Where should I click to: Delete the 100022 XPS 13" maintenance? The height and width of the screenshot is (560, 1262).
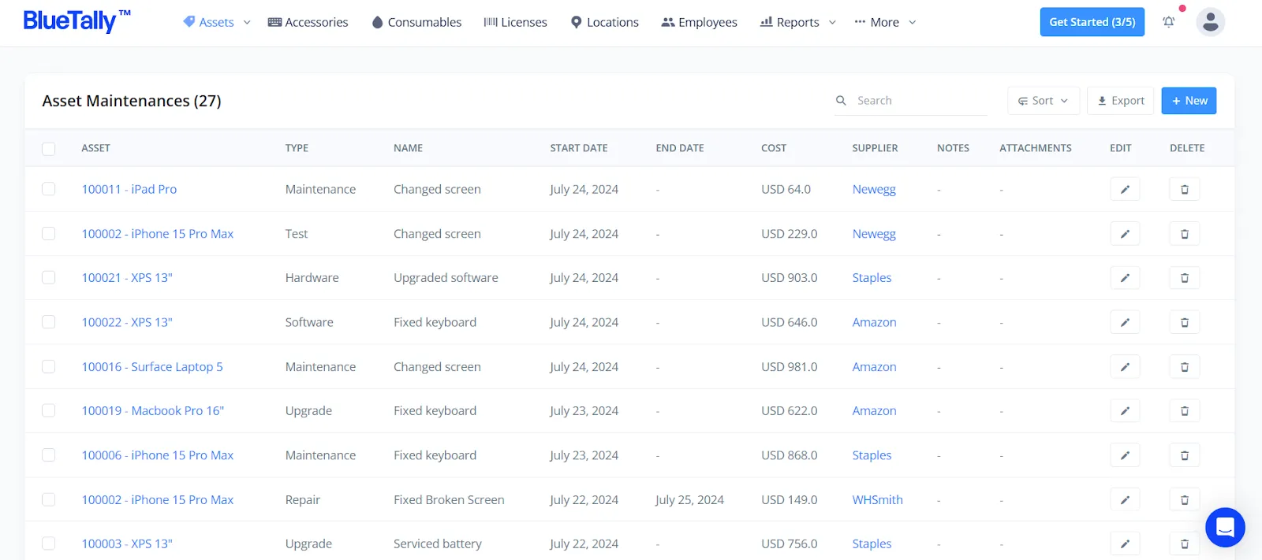point(1184,322)
